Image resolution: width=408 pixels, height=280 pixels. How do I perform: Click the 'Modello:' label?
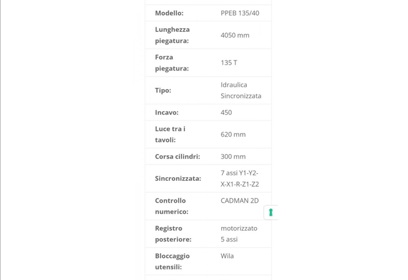pyautogui.click(x=169, y=13)
